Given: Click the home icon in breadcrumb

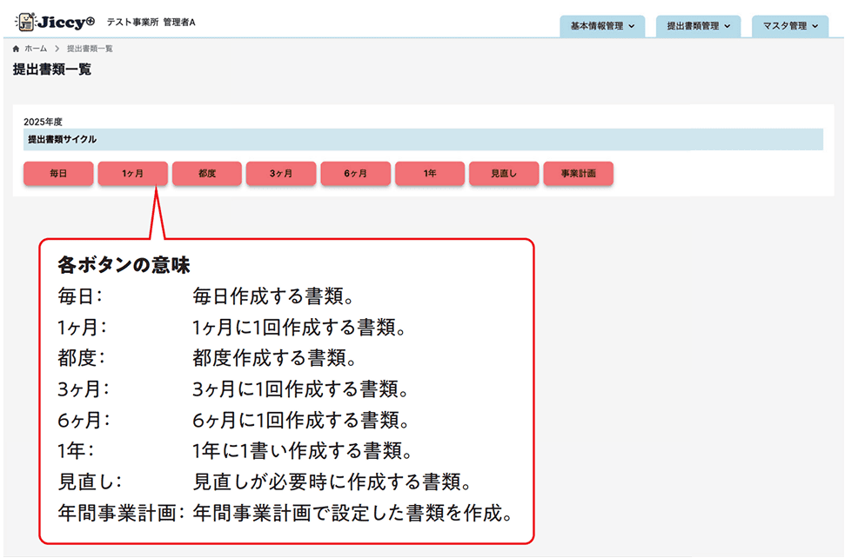Looking at the screenshot, I should click(x=15, y=49).
